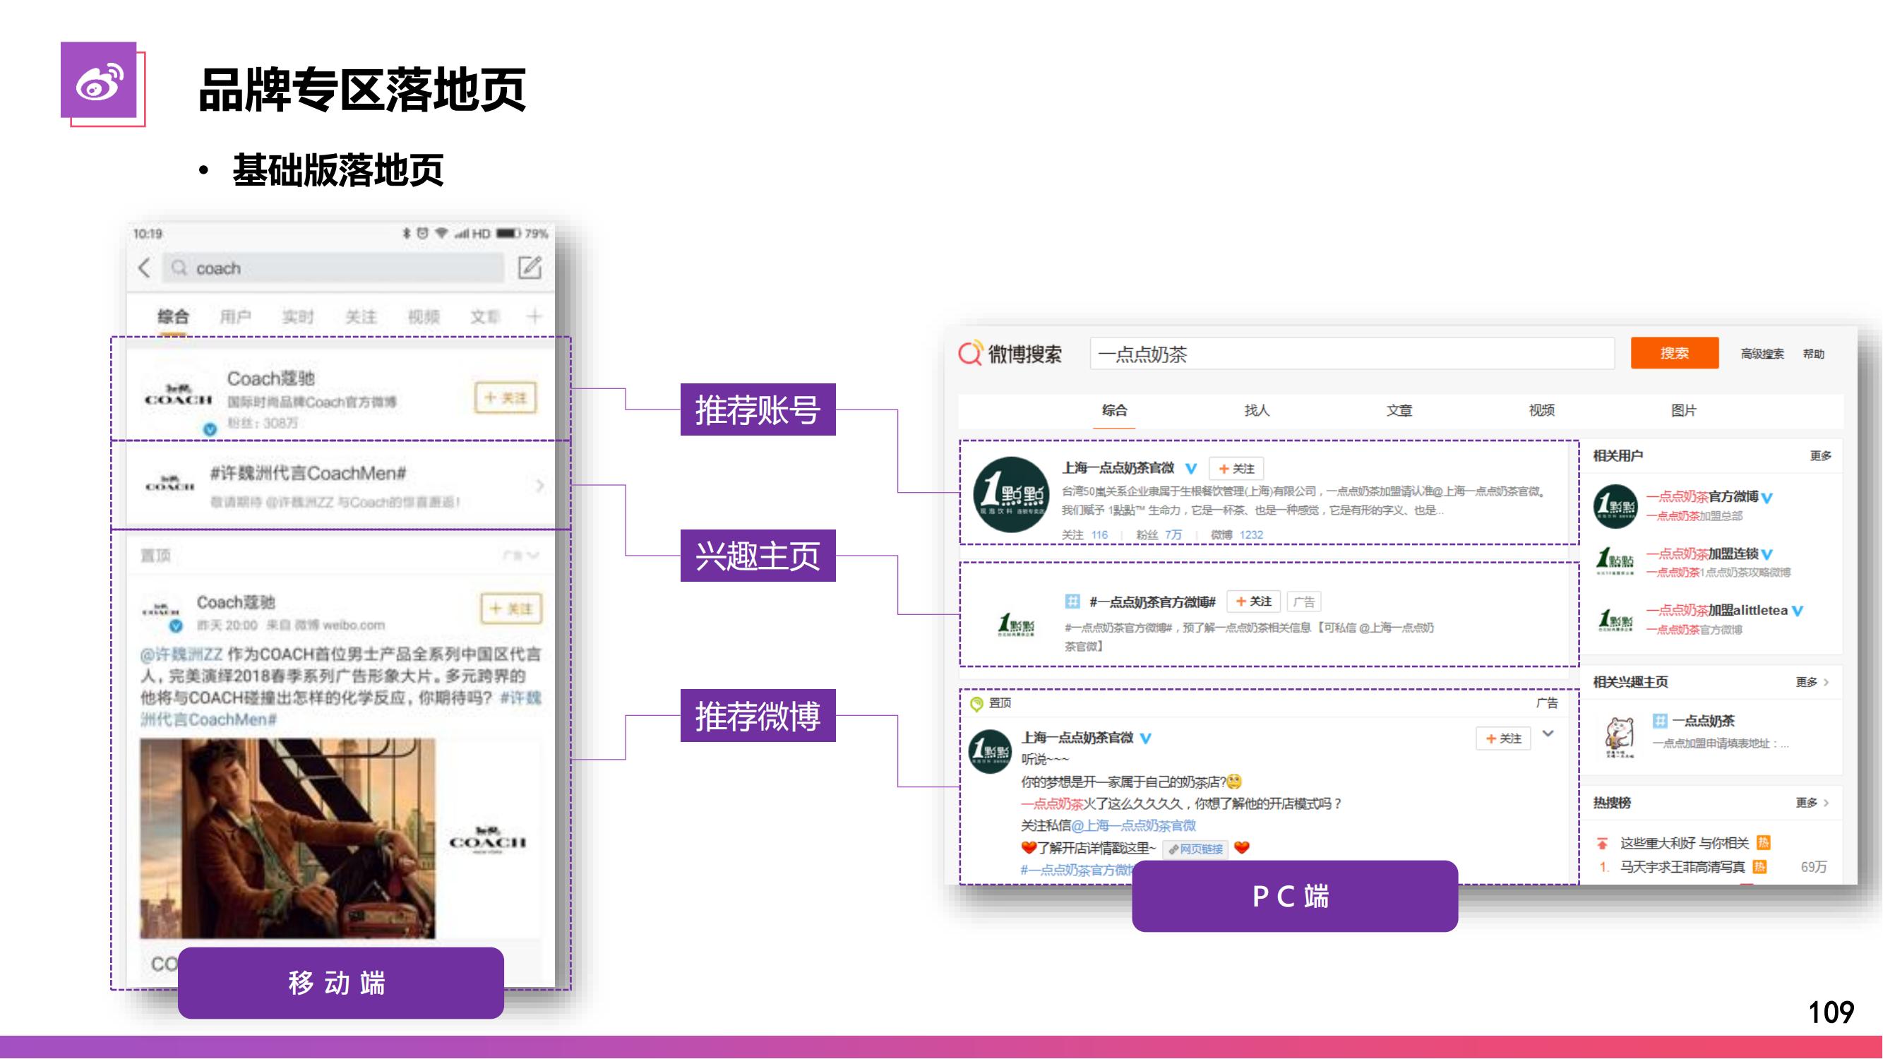Open the follower count 7万 link
Viewport: 1883px width, 1059px height.
(1173, 535)
